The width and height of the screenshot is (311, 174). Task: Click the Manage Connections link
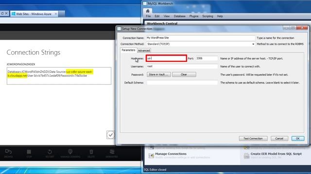click(x=171, y=154)
